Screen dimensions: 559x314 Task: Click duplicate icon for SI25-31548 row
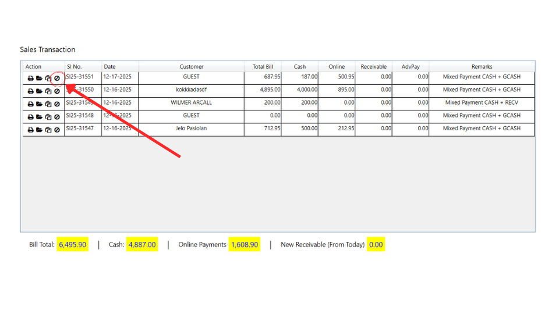(x=48, y=117)
